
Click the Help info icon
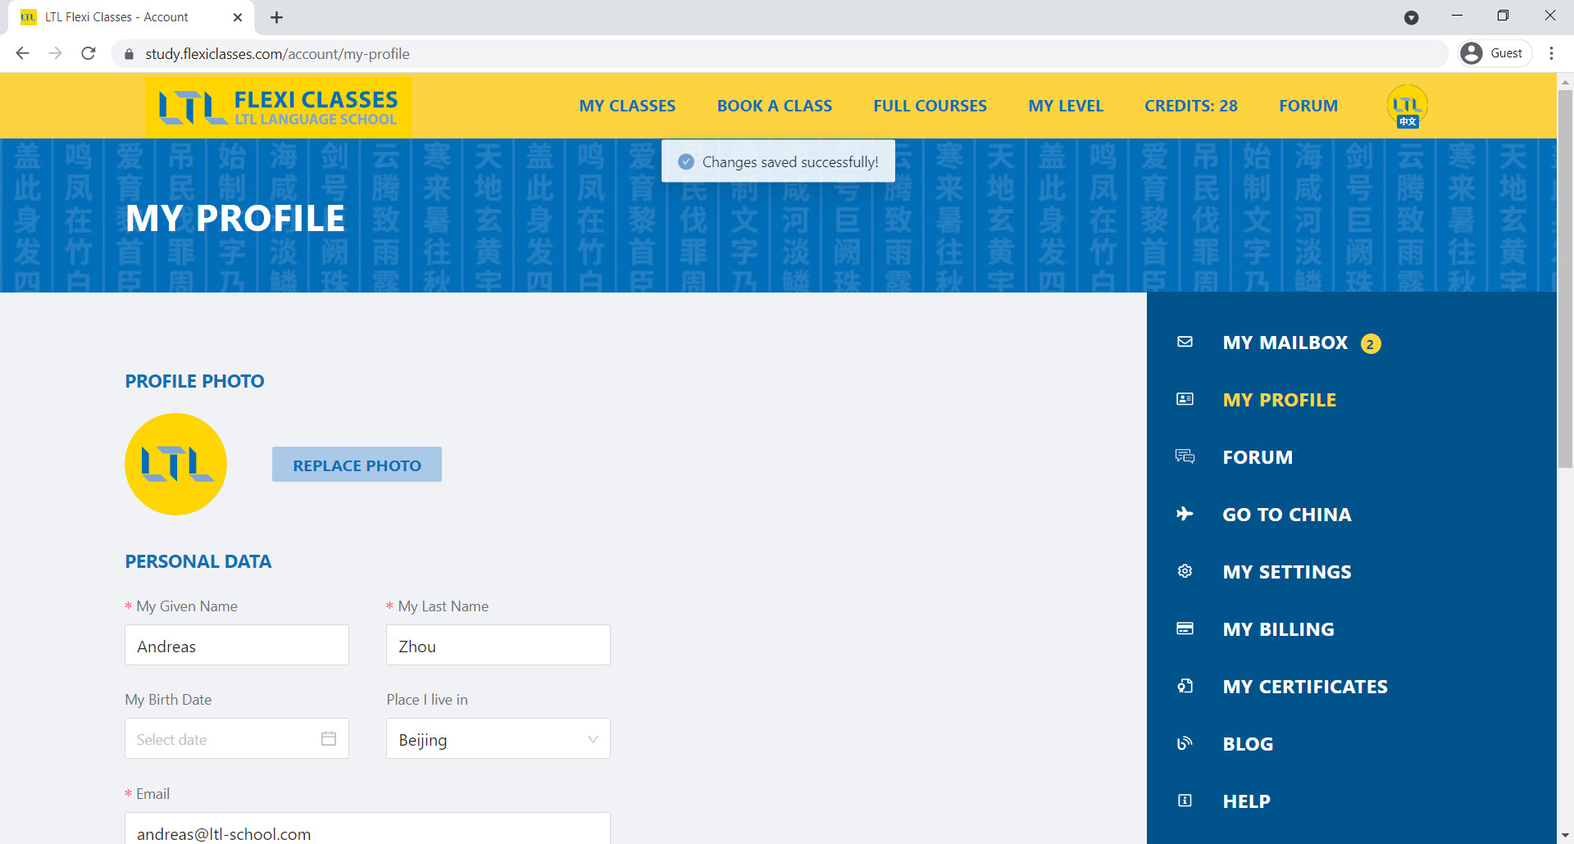point(1185,801)
